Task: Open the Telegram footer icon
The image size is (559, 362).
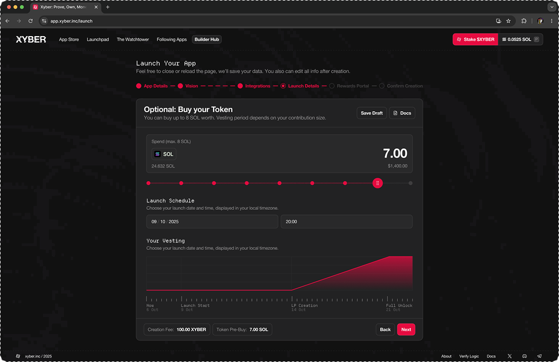Action: click(x=539, y=356)
